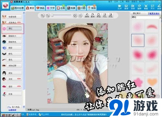
Task: Click the zoom out magnifier icon
Action: pos(47,15)
